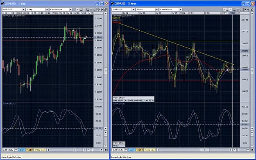Viewport: 256px width, 160px height.
Task: Click scroll left arrow in 3 hour bottom bar
Action: [x=158, y=150]
